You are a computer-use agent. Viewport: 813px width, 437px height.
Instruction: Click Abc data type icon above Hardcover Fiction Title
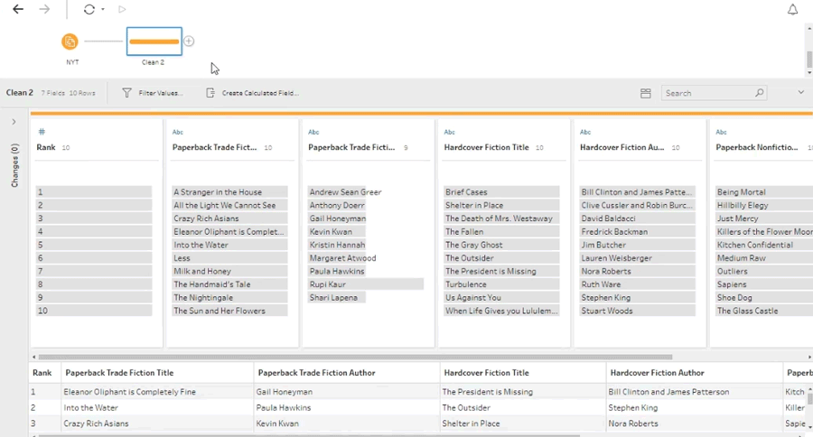pos(449,133)
